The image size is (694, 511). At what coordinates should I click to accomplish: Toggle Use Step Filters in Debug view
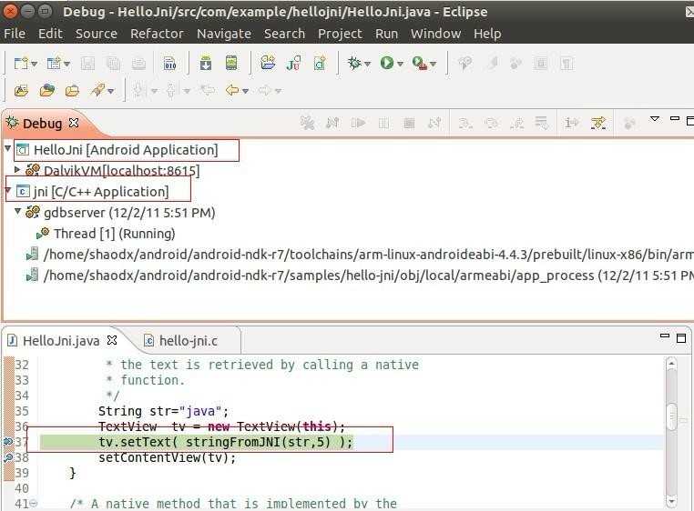point(598,123)
